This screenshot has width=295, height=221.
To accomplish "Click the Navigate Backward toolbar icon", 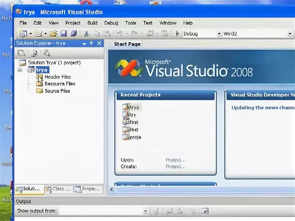I will tap(150, 33).
